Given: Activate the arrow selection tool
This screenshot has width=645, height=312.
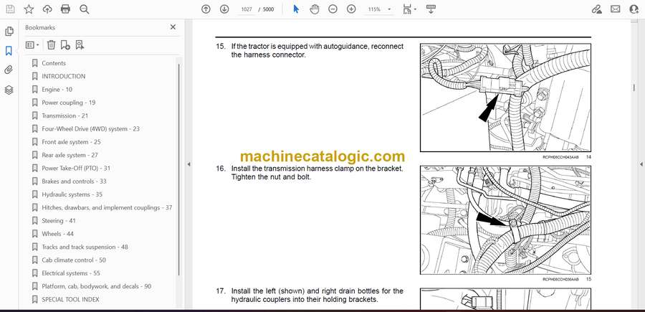Looking at the screenshot, I should [297, 9].
